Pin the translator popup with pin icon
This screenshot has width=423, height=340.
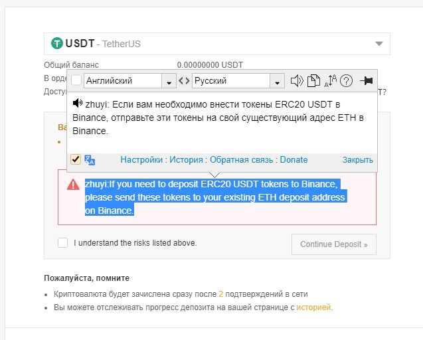coord(367,80)
